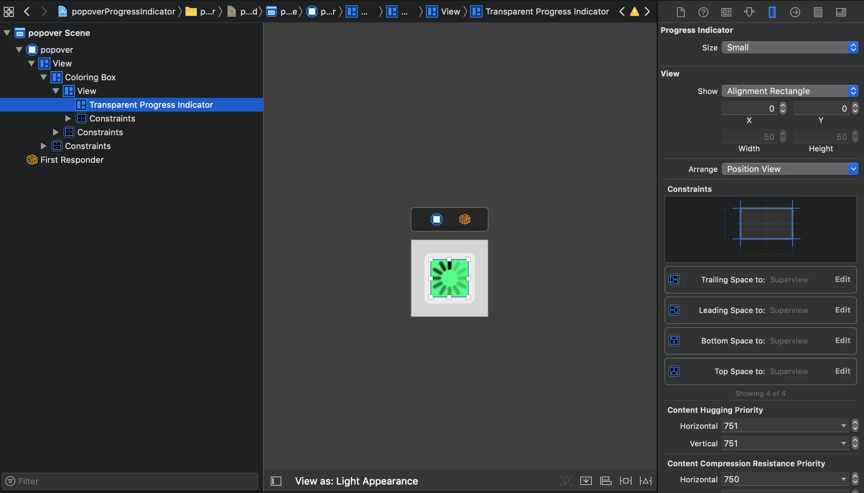
Task: Edit the Top Space to Superview constraint
Action: (x=843, y=371)
